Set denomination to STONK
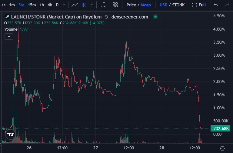 178,5
